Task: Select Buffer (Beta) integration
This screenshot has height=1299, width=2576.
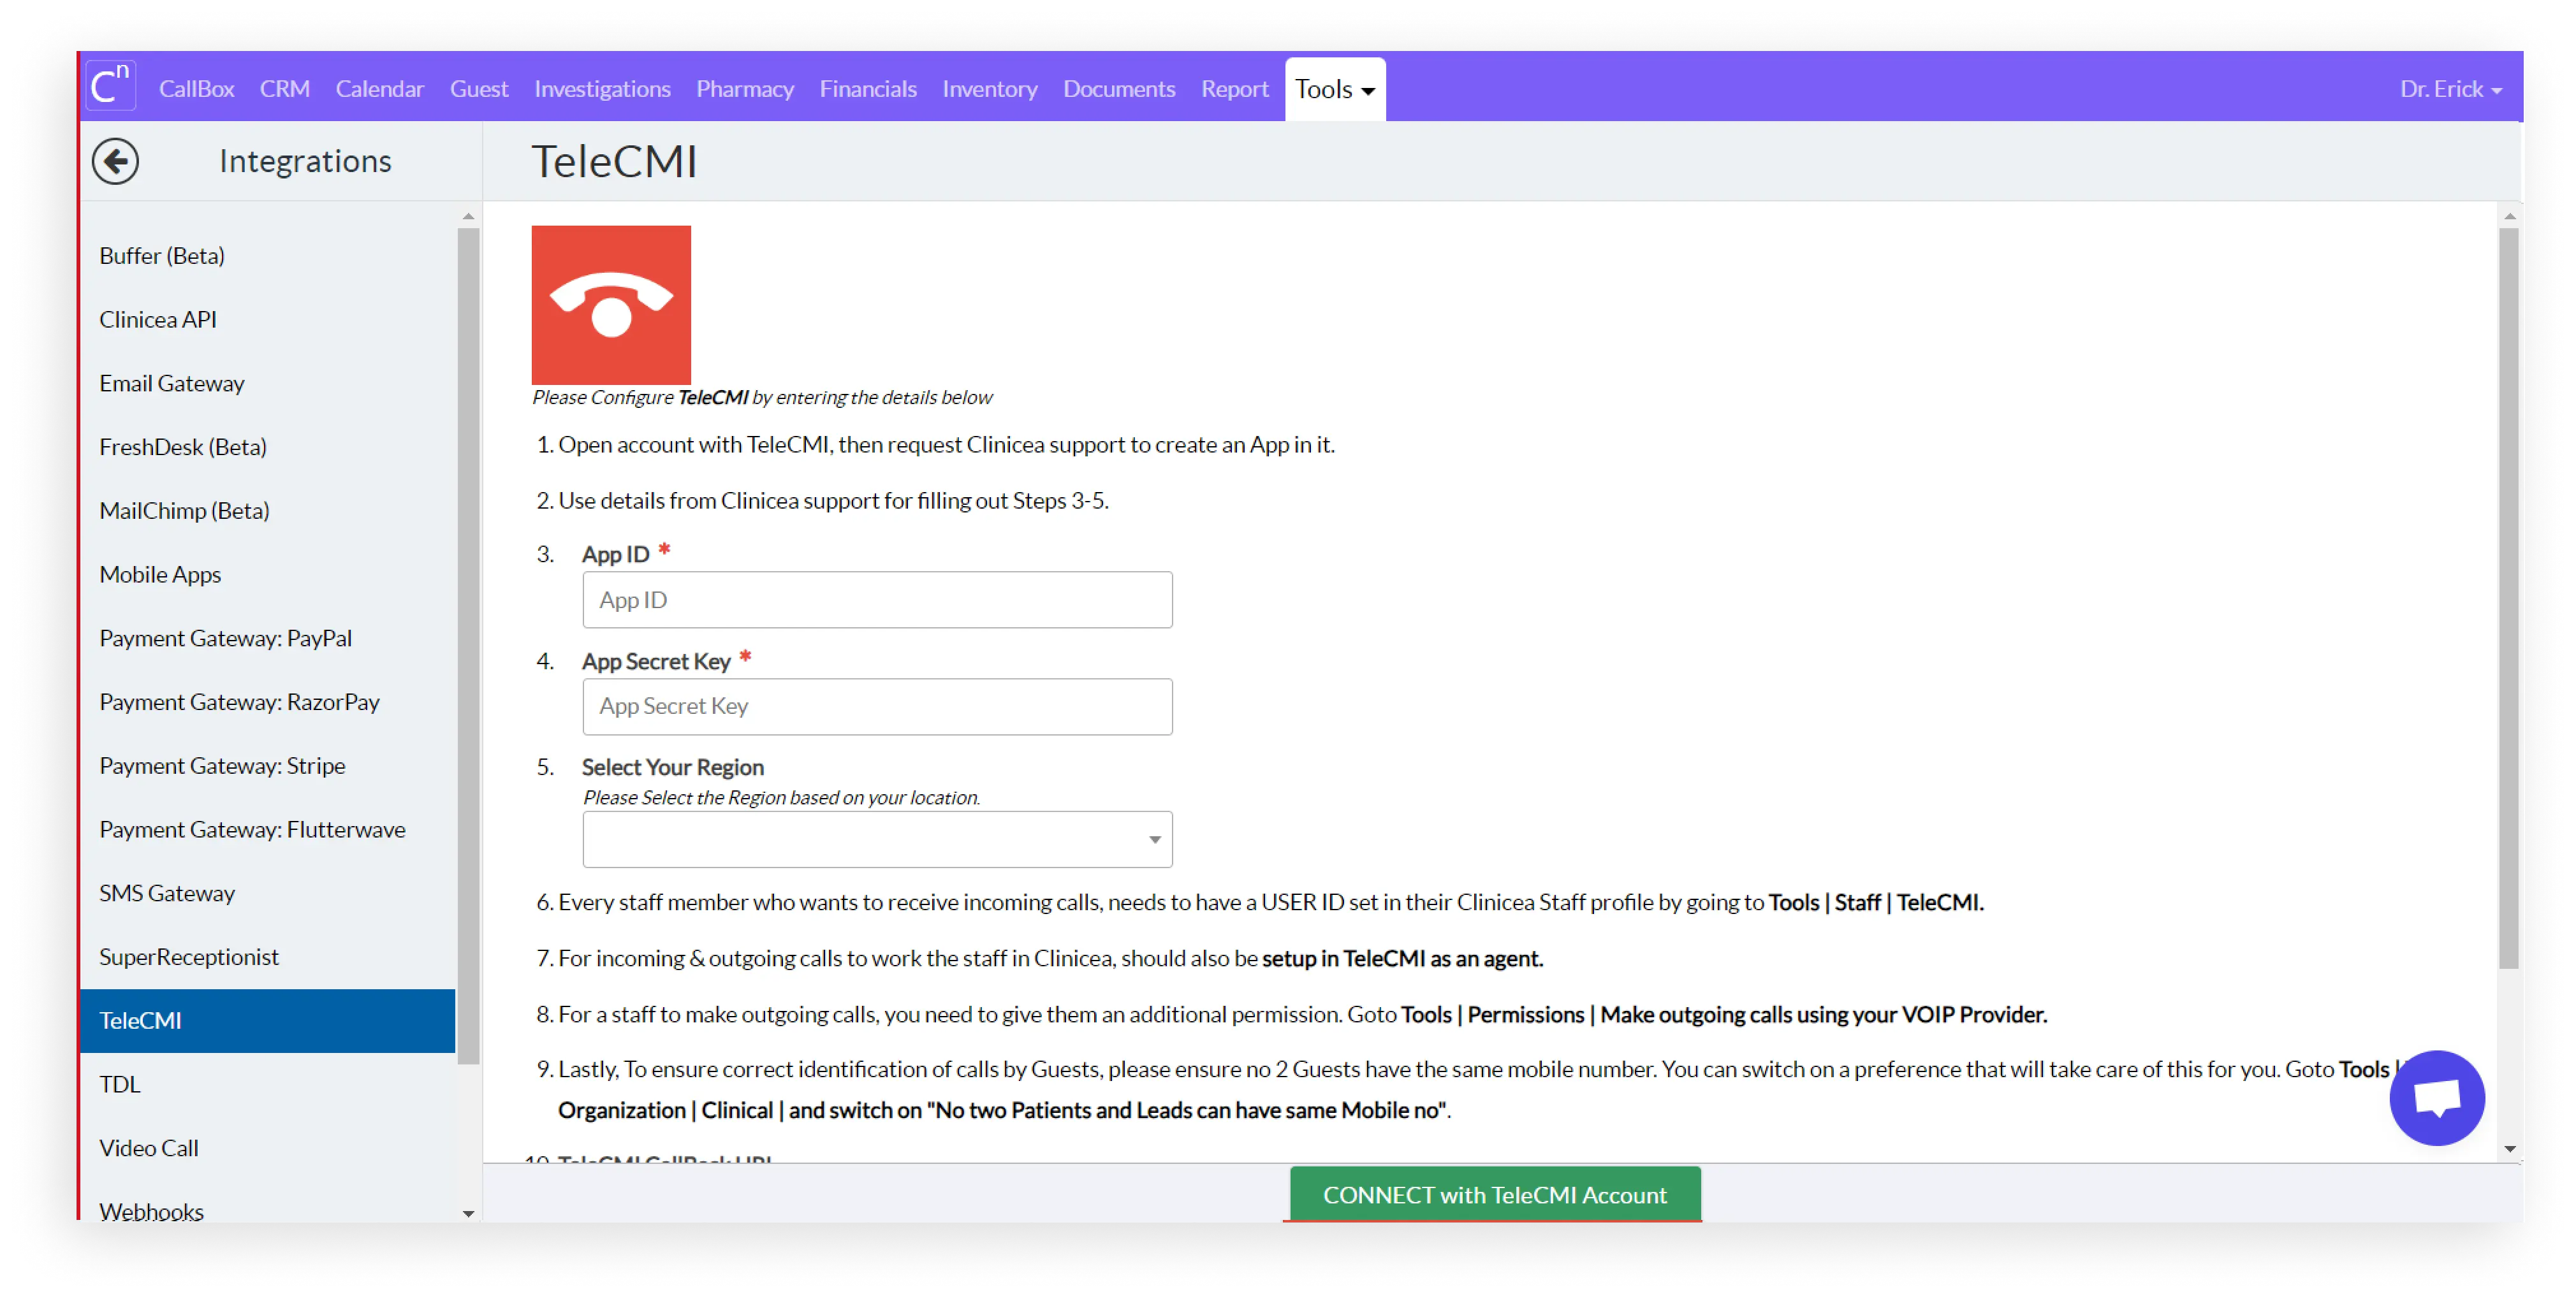Action: (267, 256)
